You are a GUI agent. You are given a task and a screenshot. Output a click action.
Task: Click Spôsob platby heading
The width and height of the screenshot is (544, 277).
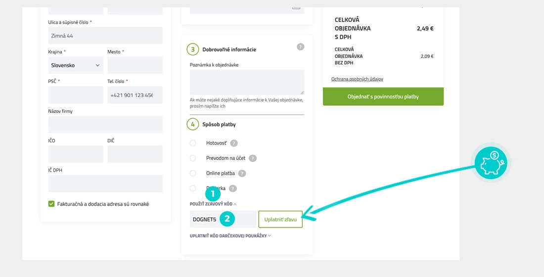219,124
